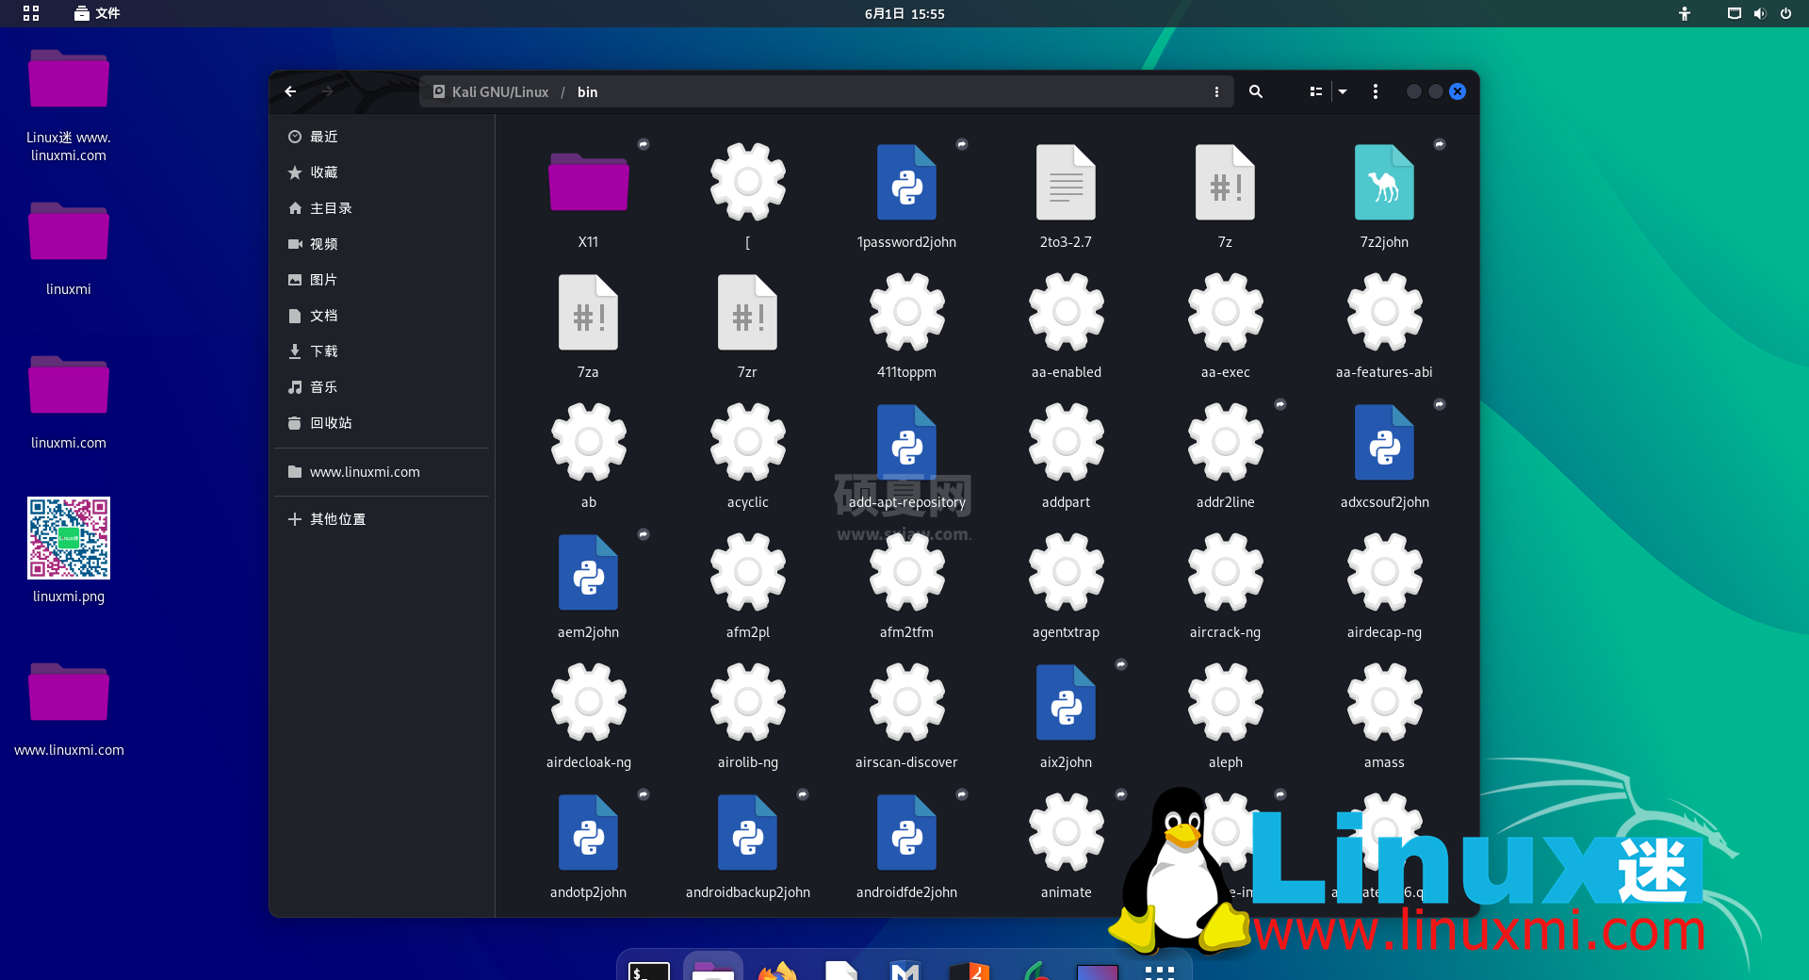Viewport: 1809px width, 980px height.
Task: Select desktop folder linuxmi
Action: click(69, 249)
